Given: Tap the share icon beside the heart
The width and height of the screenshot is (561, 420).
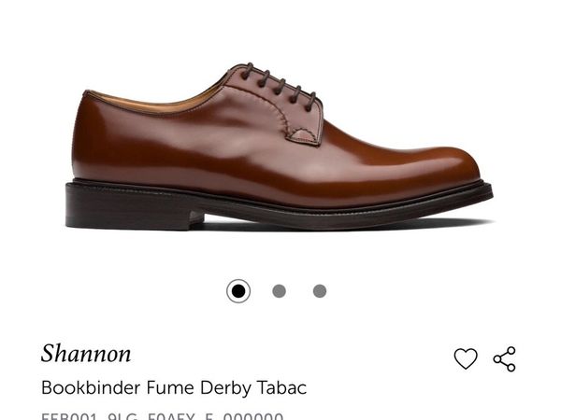Looking at the screenshot, I should (505, 359).
